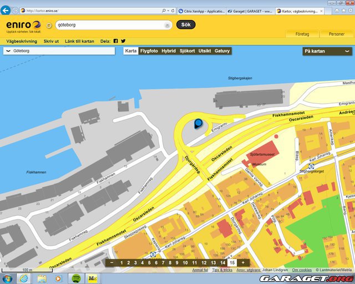This screenshot has height=284, width=355.
Task: Open Spotify from the taskbar
Action: [x=75, y=278]
